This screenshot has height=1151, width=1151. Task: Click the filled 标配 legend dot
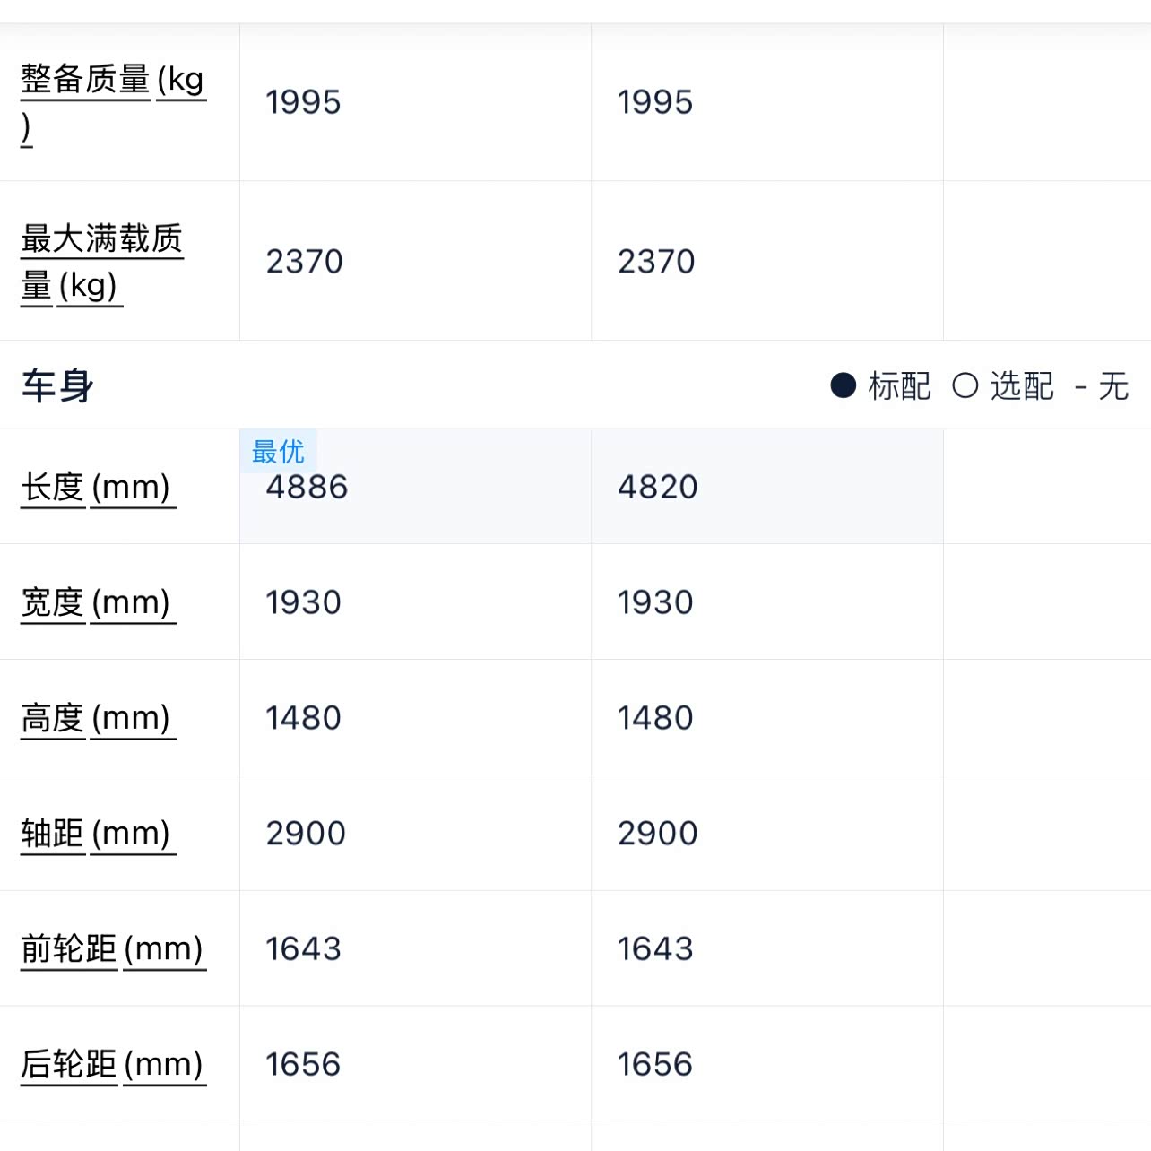pyautogui.click(x=843, y=385)
